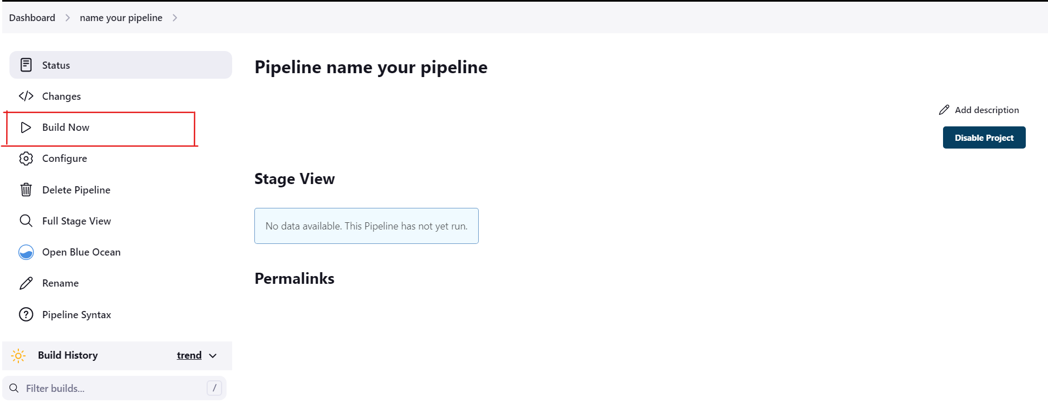This screenshot has height=403, width=1048.
Task: Click the Disable Project button
Action: (984, 137)
